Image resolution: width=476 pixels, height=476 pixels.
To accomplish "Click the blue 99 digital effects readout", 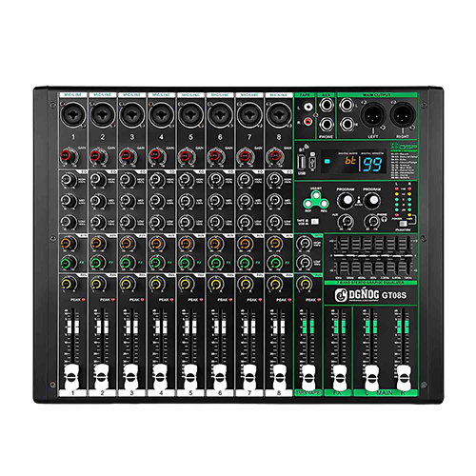I will tap(372, 165).
